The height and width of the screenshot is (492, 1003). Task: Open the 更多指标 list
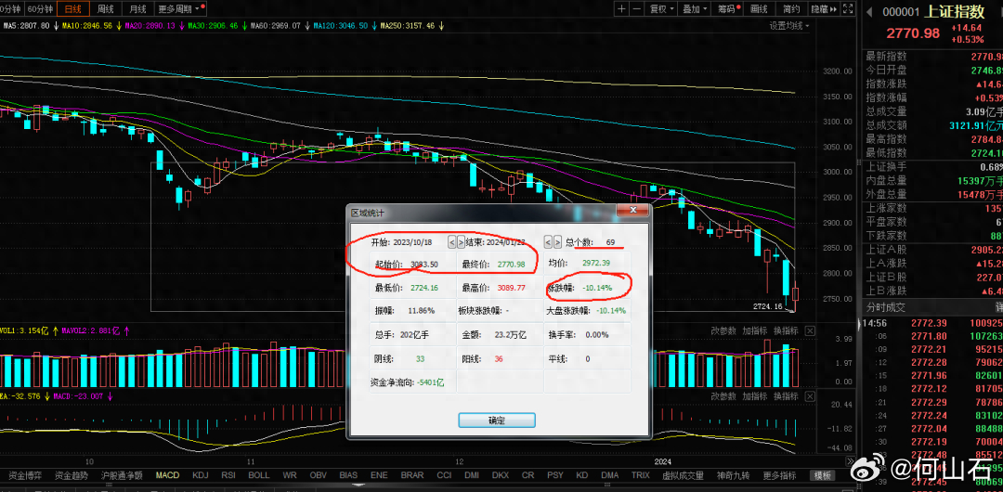click(780, 475)
